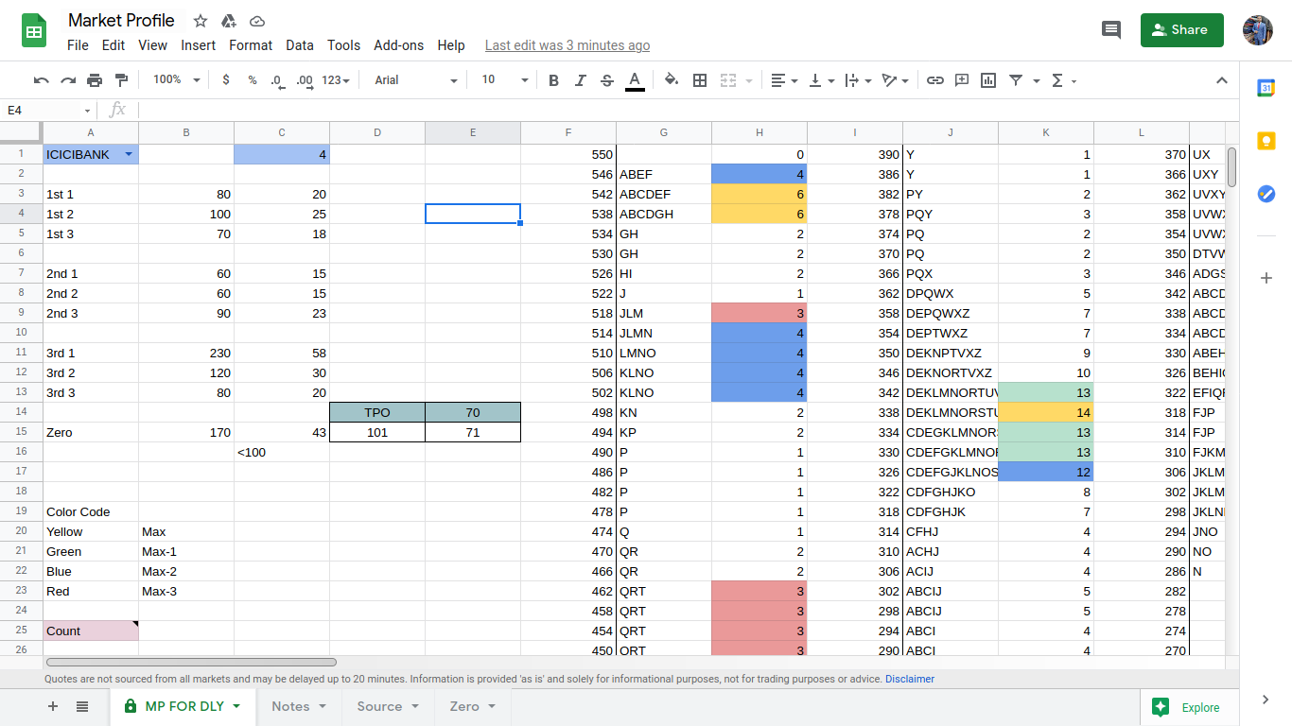
Task: Open the Insert menu
Action: (x=199, y=45)
